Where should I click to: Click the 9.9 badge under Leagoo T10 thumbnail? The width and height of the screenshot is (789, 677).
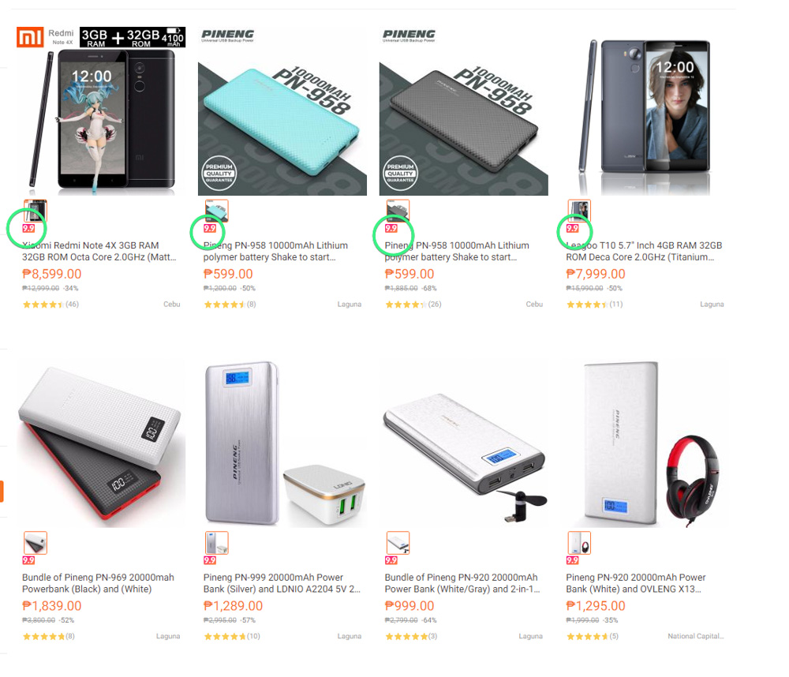point(572,229)
